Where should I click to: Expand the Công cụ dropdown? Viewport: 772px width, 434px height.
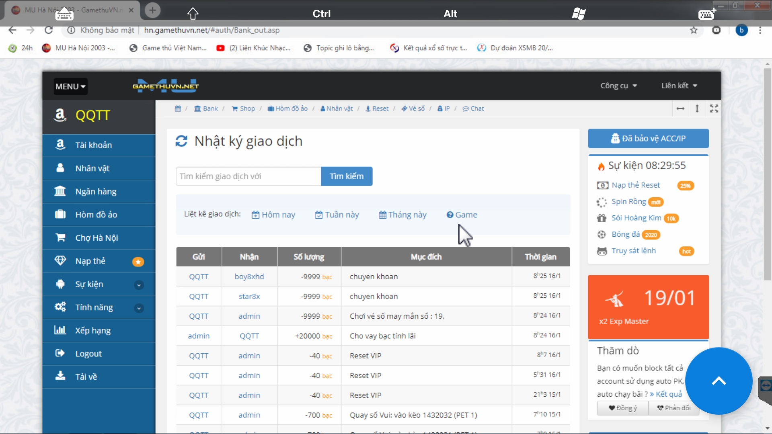pos(618,86)
